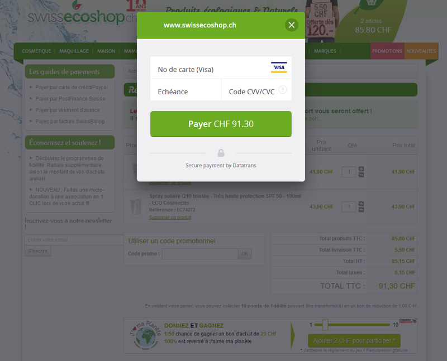Close the Datatrans payment dialog
Viewport: 447px width, 361px height.
(x=291, y=25)
